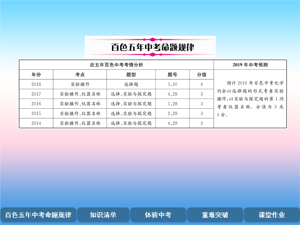Click the 考点 column header
This screenshot has width=300, height=225.
(x=80, y=74)
